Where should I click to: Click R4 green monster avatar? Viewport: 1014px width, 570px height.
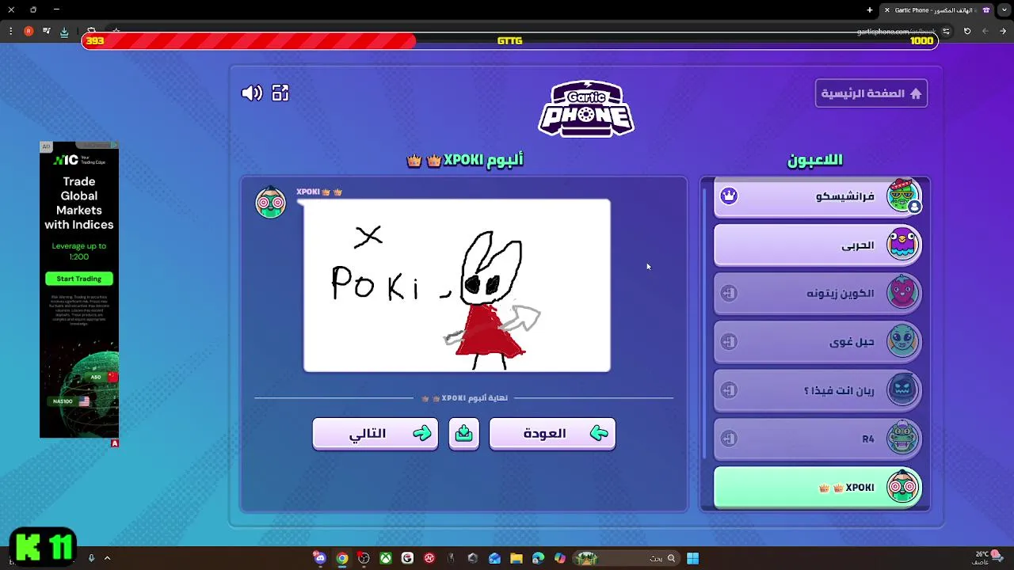tap(902, 438)
